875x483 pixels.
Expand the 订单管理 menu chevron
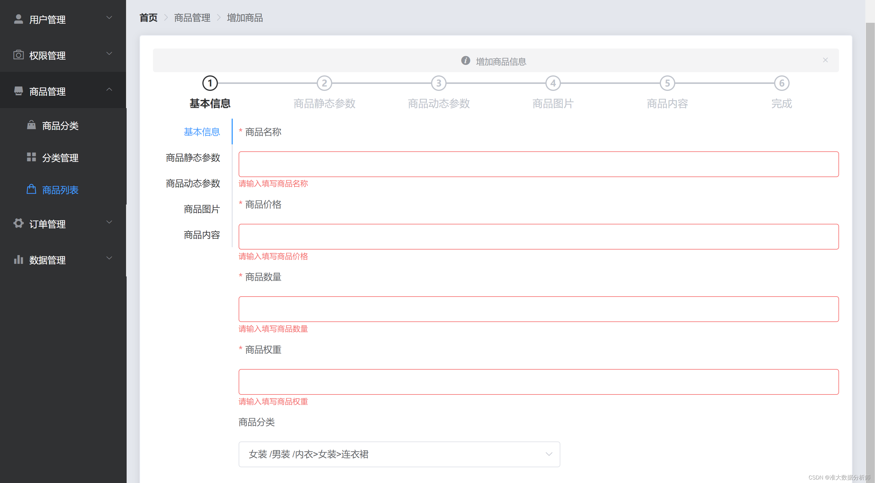coord(109,222)
